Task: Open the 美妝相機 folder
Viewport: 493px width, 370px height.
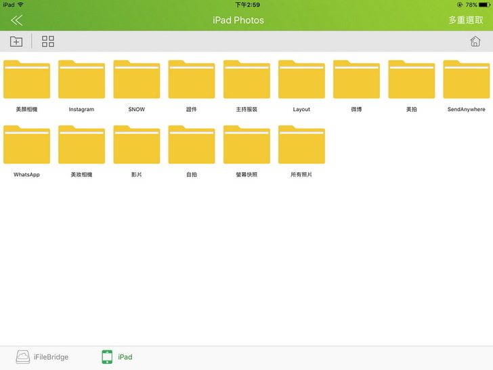Action: [x=82, y=144]
